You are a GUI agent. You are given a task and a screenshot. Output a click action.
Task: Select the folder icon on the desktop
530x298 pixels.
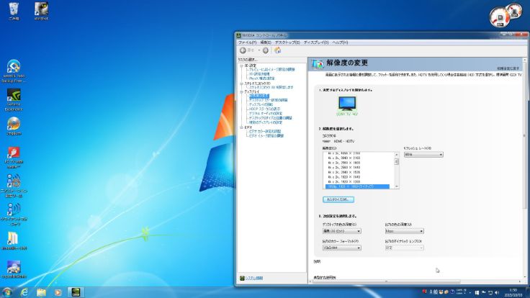pyautogui.click(x=14, y=241)
